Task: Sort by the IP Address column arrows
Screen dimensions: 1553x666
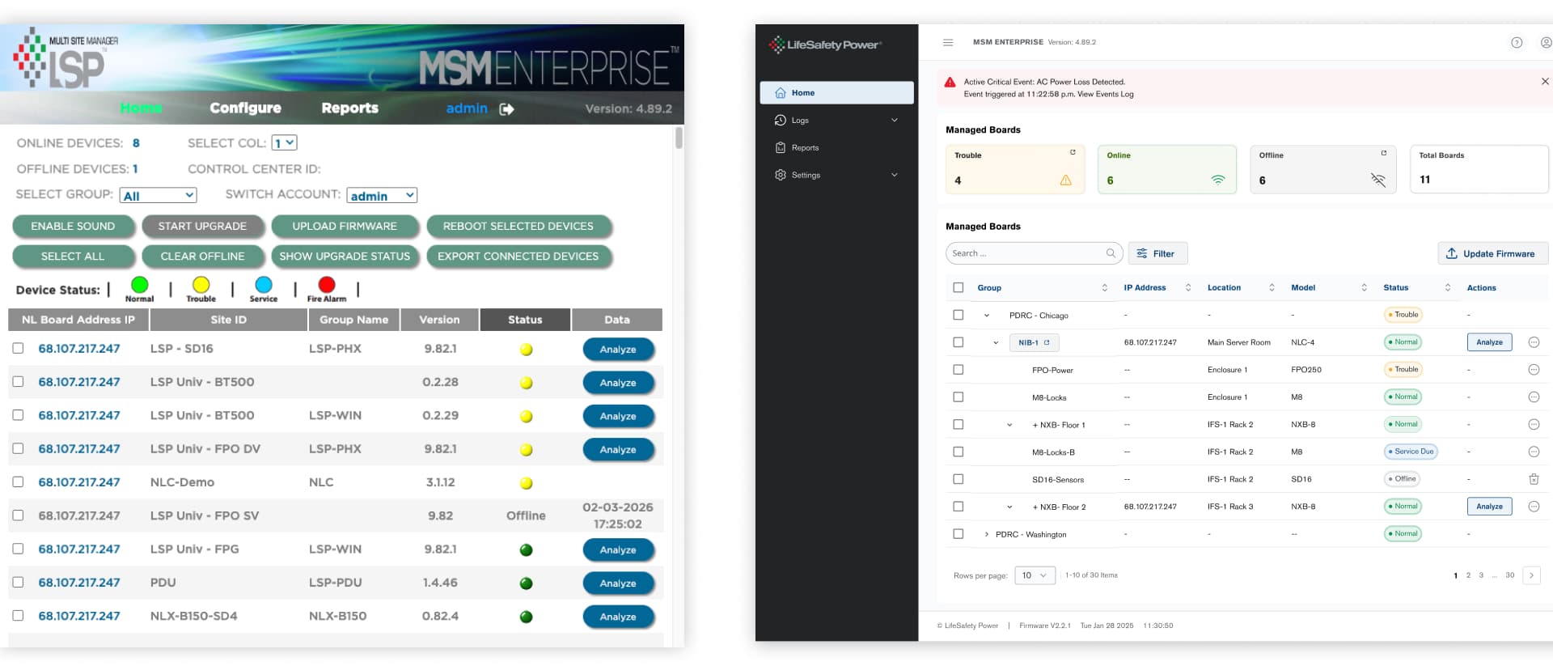Action: point(1188,288)
